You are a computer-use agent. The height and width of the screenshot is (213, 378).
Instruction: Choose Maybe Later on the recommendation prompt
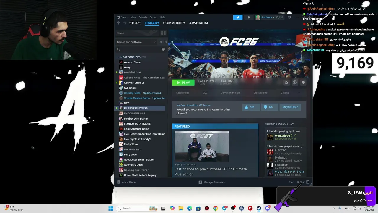tap(290, 107)
